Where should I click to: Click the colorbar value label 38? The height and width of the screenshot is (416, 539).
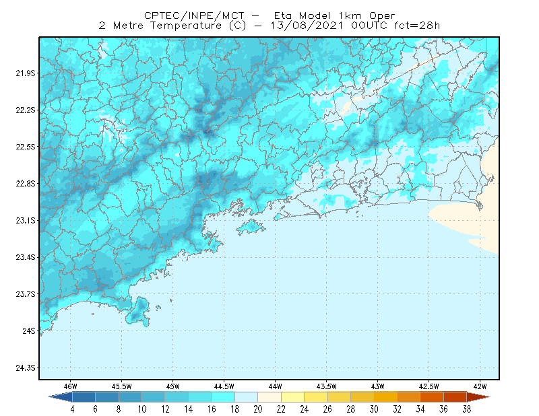point(467,409)
